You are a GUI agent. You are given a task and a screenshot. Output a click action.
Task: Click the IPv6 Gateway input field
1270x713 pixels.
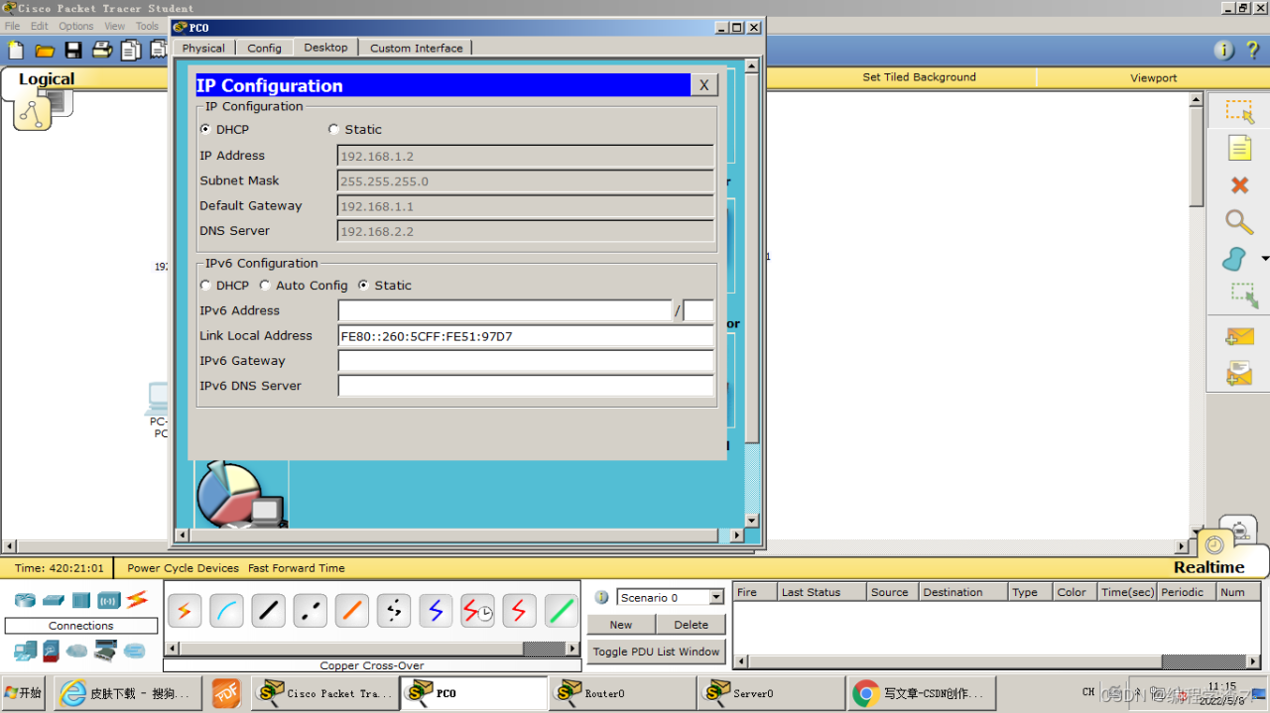coord(526,361)
